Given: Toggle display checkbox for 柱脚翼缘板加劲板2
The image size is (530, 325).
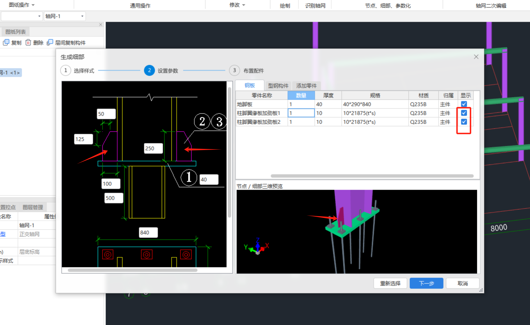Looking at the screenshot, I should 464,122.
